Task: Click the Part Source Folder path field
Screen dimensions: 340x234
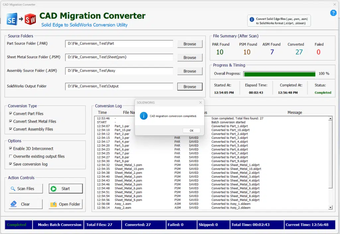Action: (x=119, y=44)
